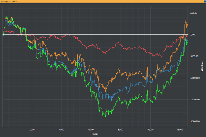Click the vertical Winnings axis title
Screen dimensions: 206x137
coord(202,66)
